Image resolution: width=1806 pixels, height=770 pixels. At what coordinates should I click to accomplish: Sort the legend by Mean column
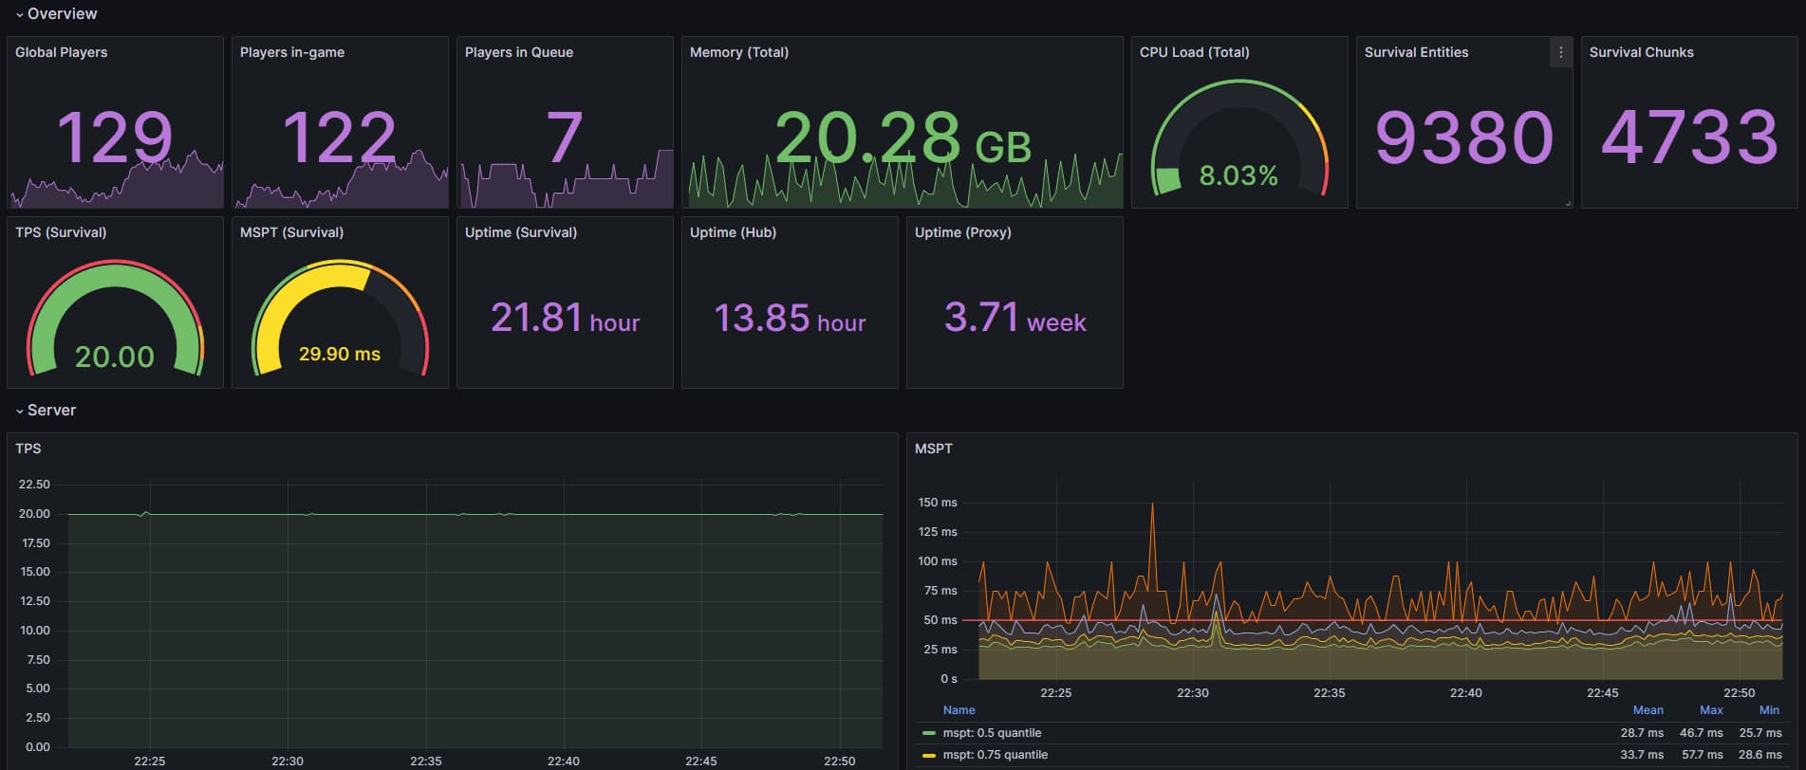pyautogui.click(x=1648, y=710)
